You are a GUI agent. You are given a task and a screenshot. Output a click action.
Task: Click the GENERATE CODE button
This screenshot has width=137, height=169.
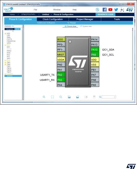coord(105,14)
